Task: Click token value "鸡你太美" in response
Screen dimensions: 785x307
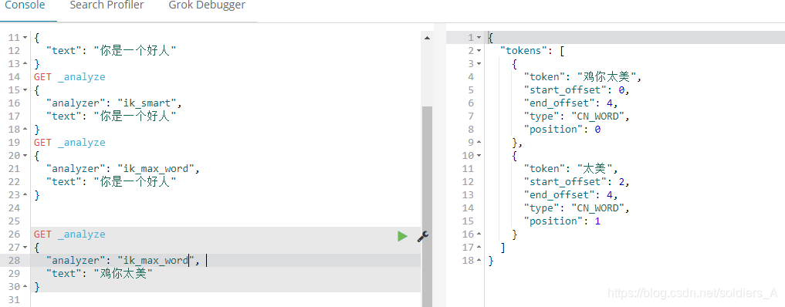Action: (x=606, y=76)
